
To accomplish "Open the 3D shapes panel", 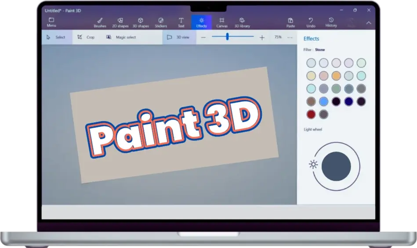I will 141,22.
